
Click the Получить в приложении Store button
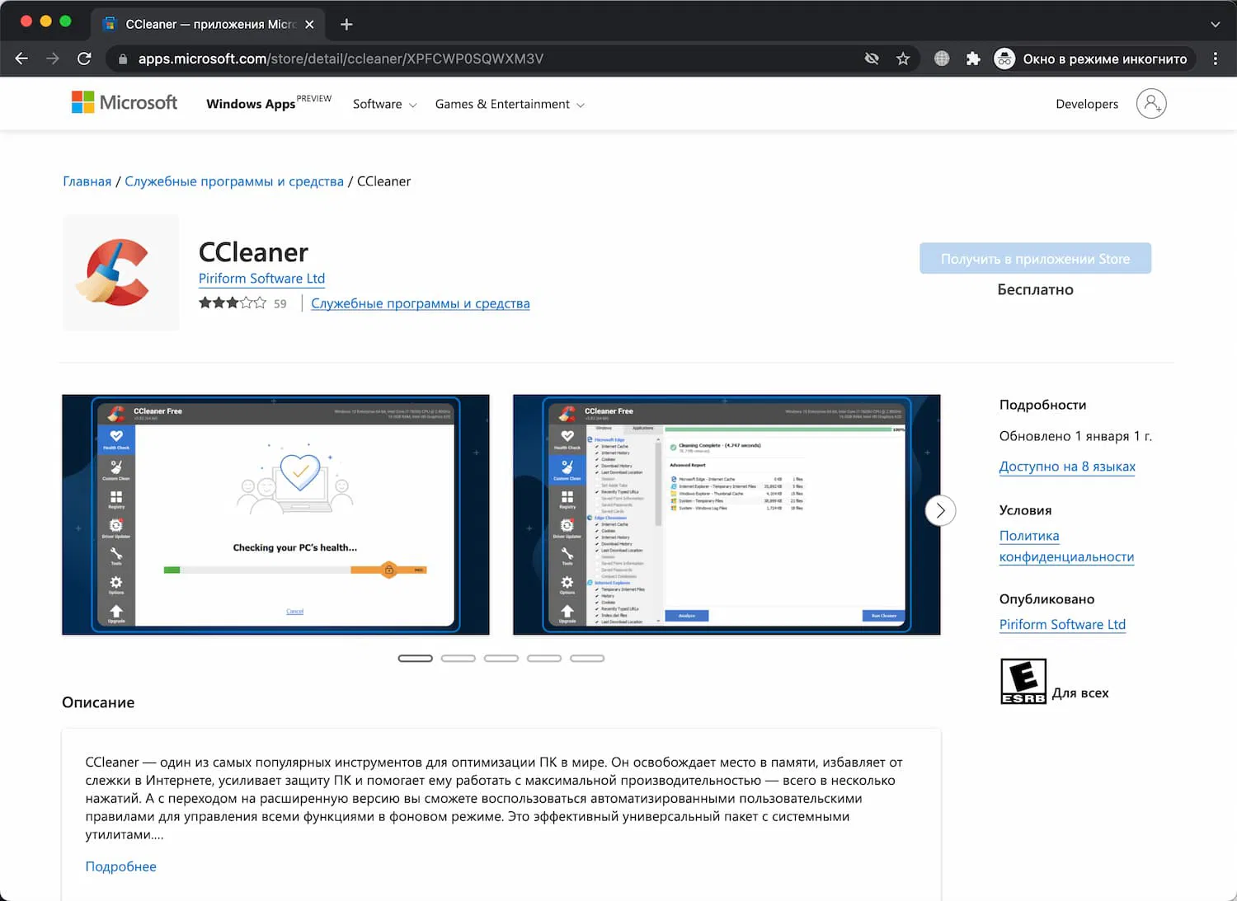(1035, 259)
